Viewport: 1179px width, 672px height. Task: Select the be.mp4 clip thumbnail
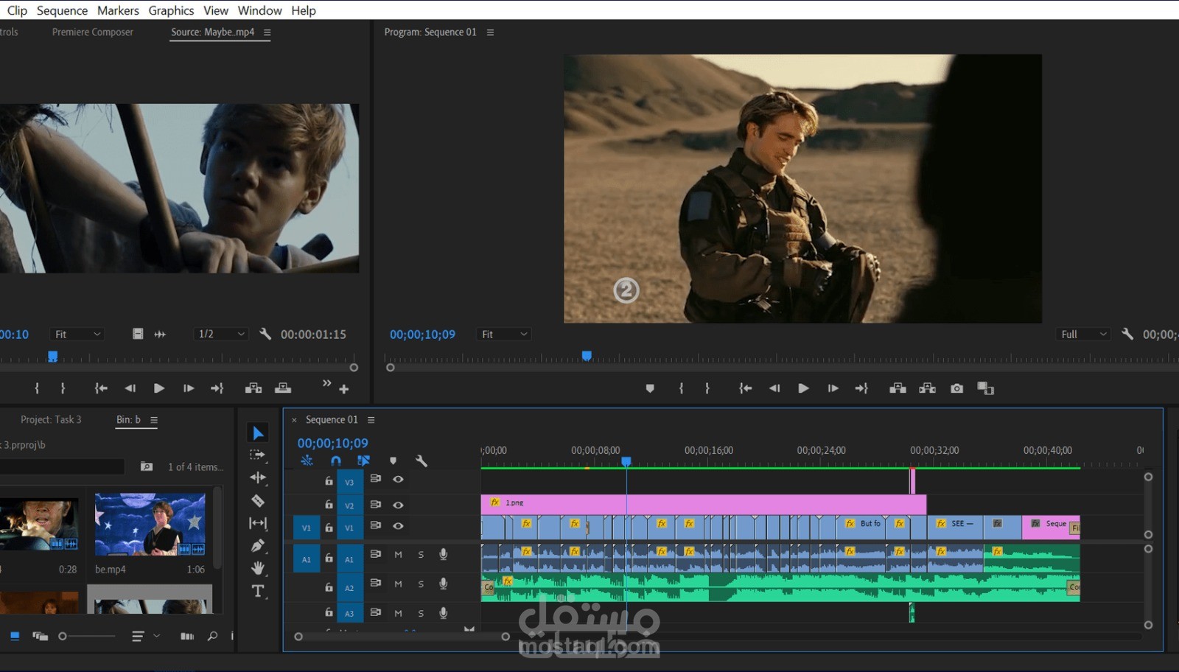click(150, 525)
